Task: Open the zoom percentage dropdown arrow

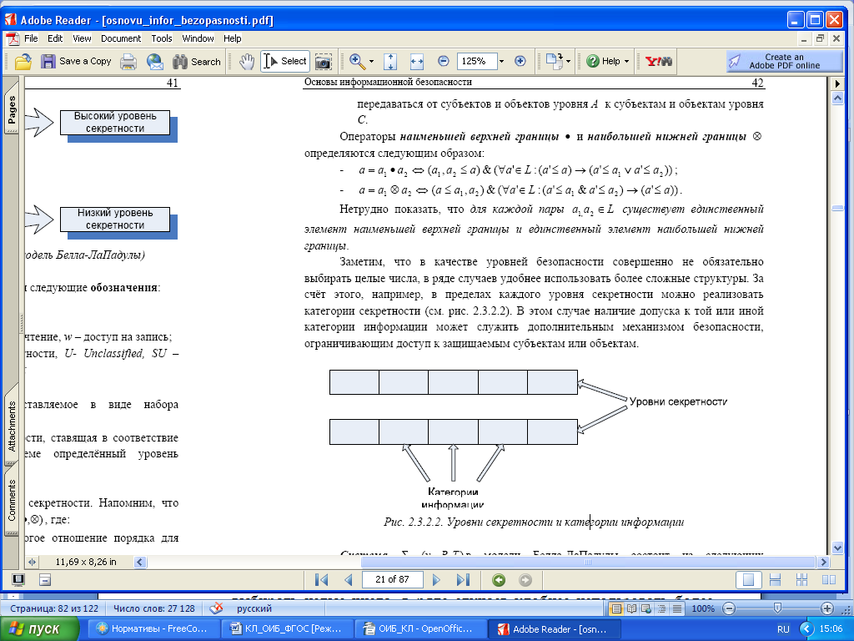Action: tap(501, 62)
